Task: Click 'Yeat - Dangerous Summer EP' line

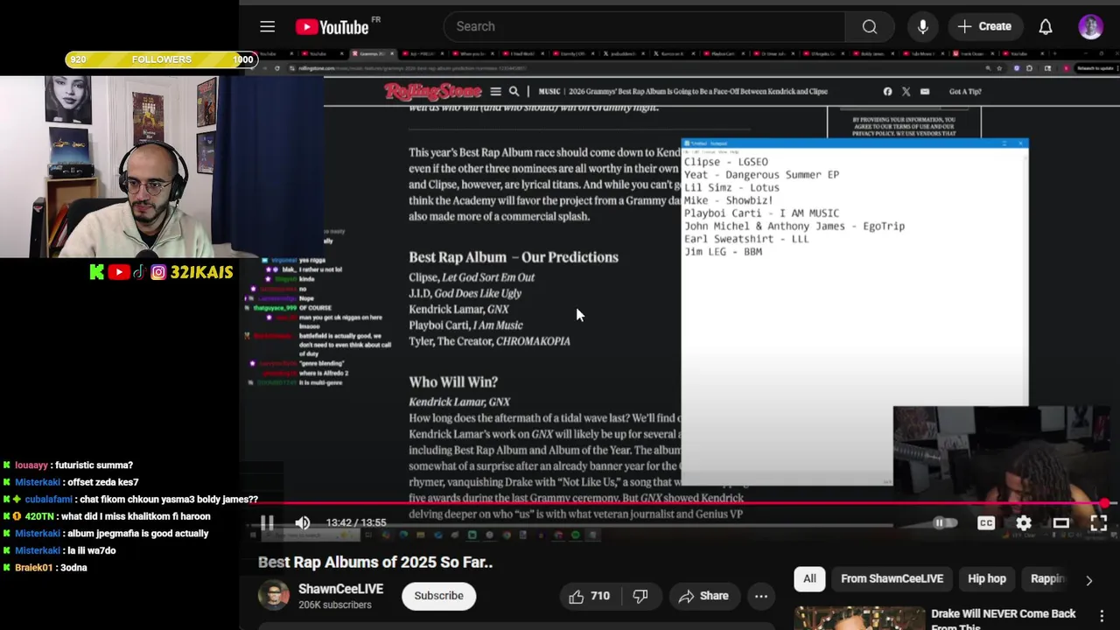Action: 761,175
